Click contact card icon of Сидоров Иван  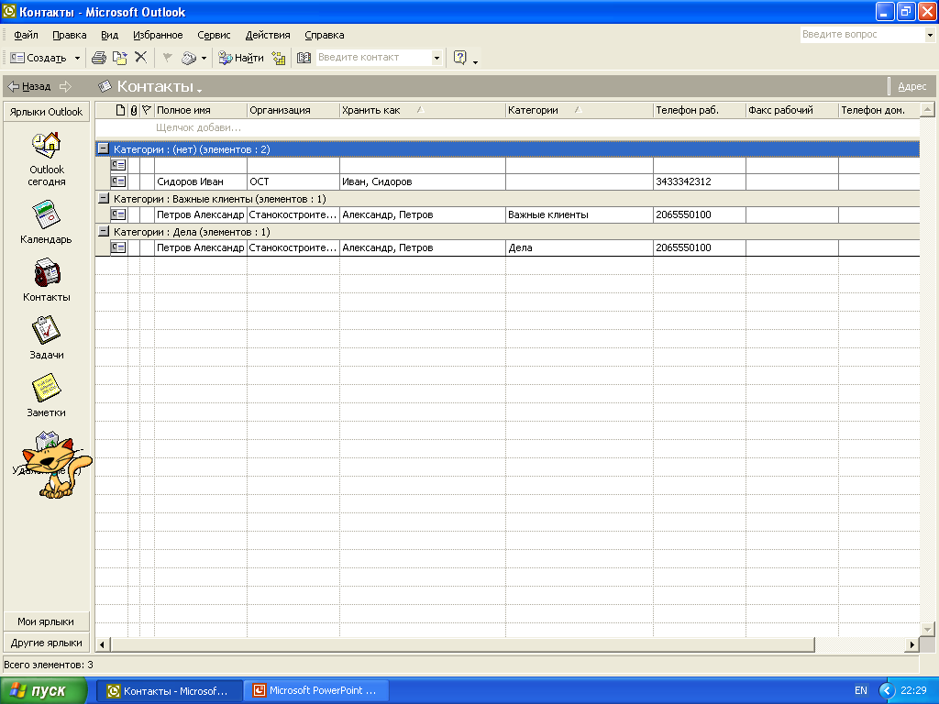point(118,181)
